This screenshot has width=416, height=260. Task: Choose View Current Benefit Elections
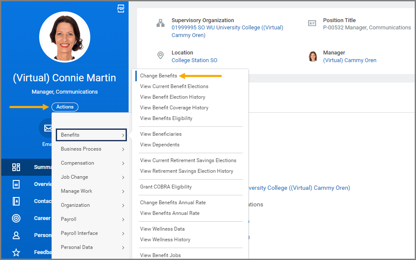point(174,86)
